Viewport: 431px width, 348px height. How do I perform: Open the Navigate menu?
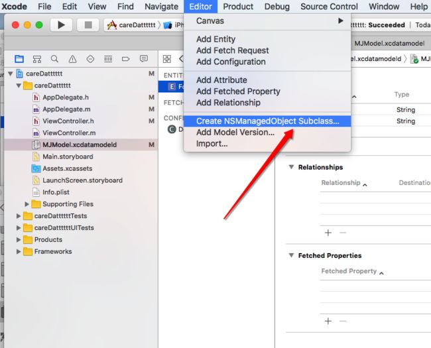tap(162, 7)
